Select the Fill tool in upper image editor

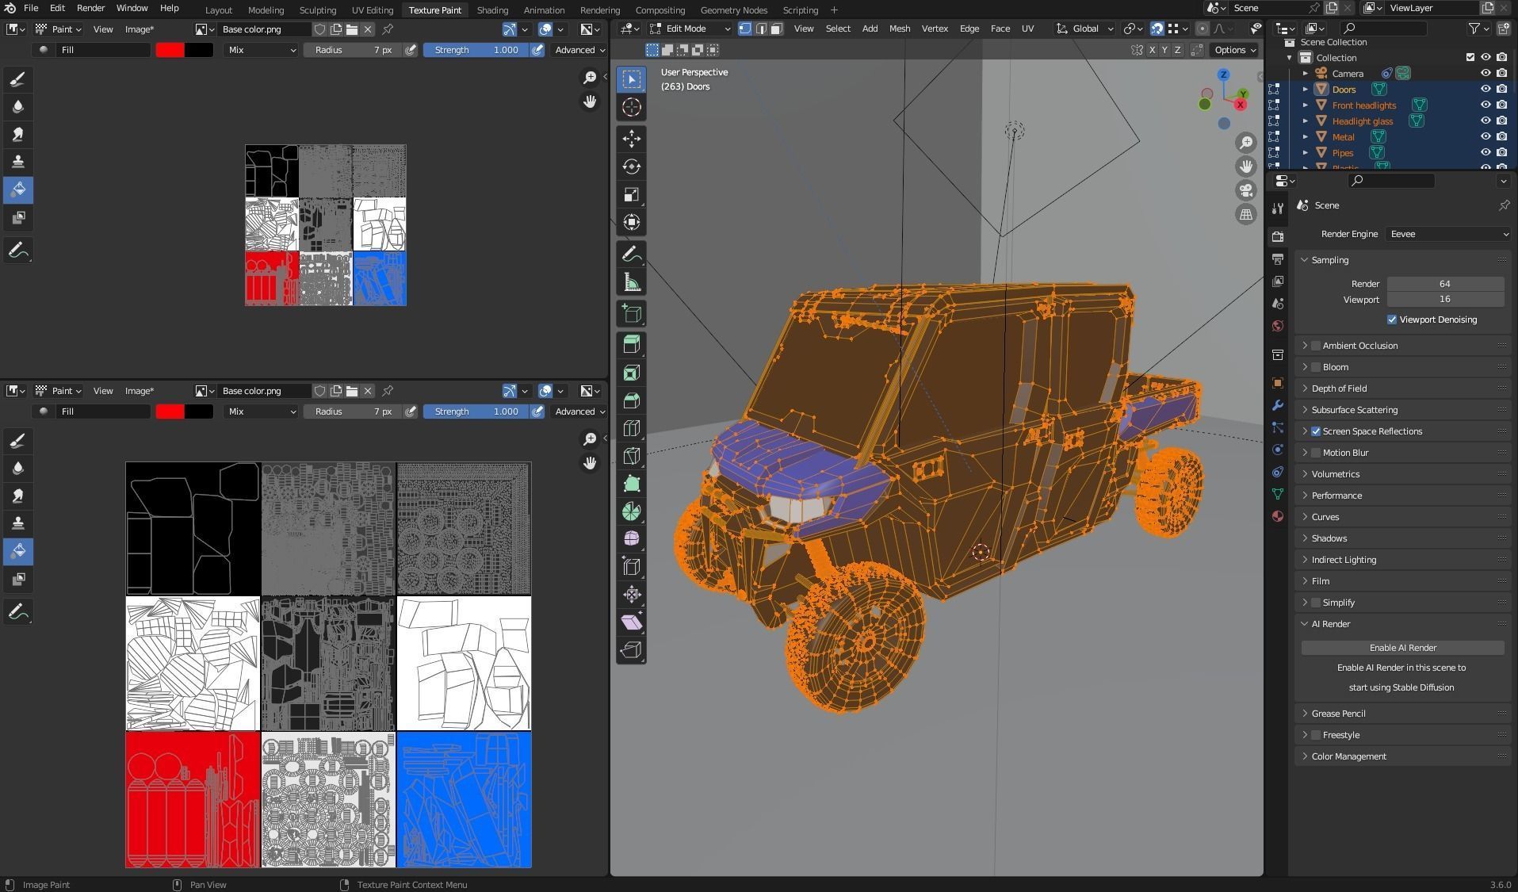pyautogui.click(x=18, y=190)
